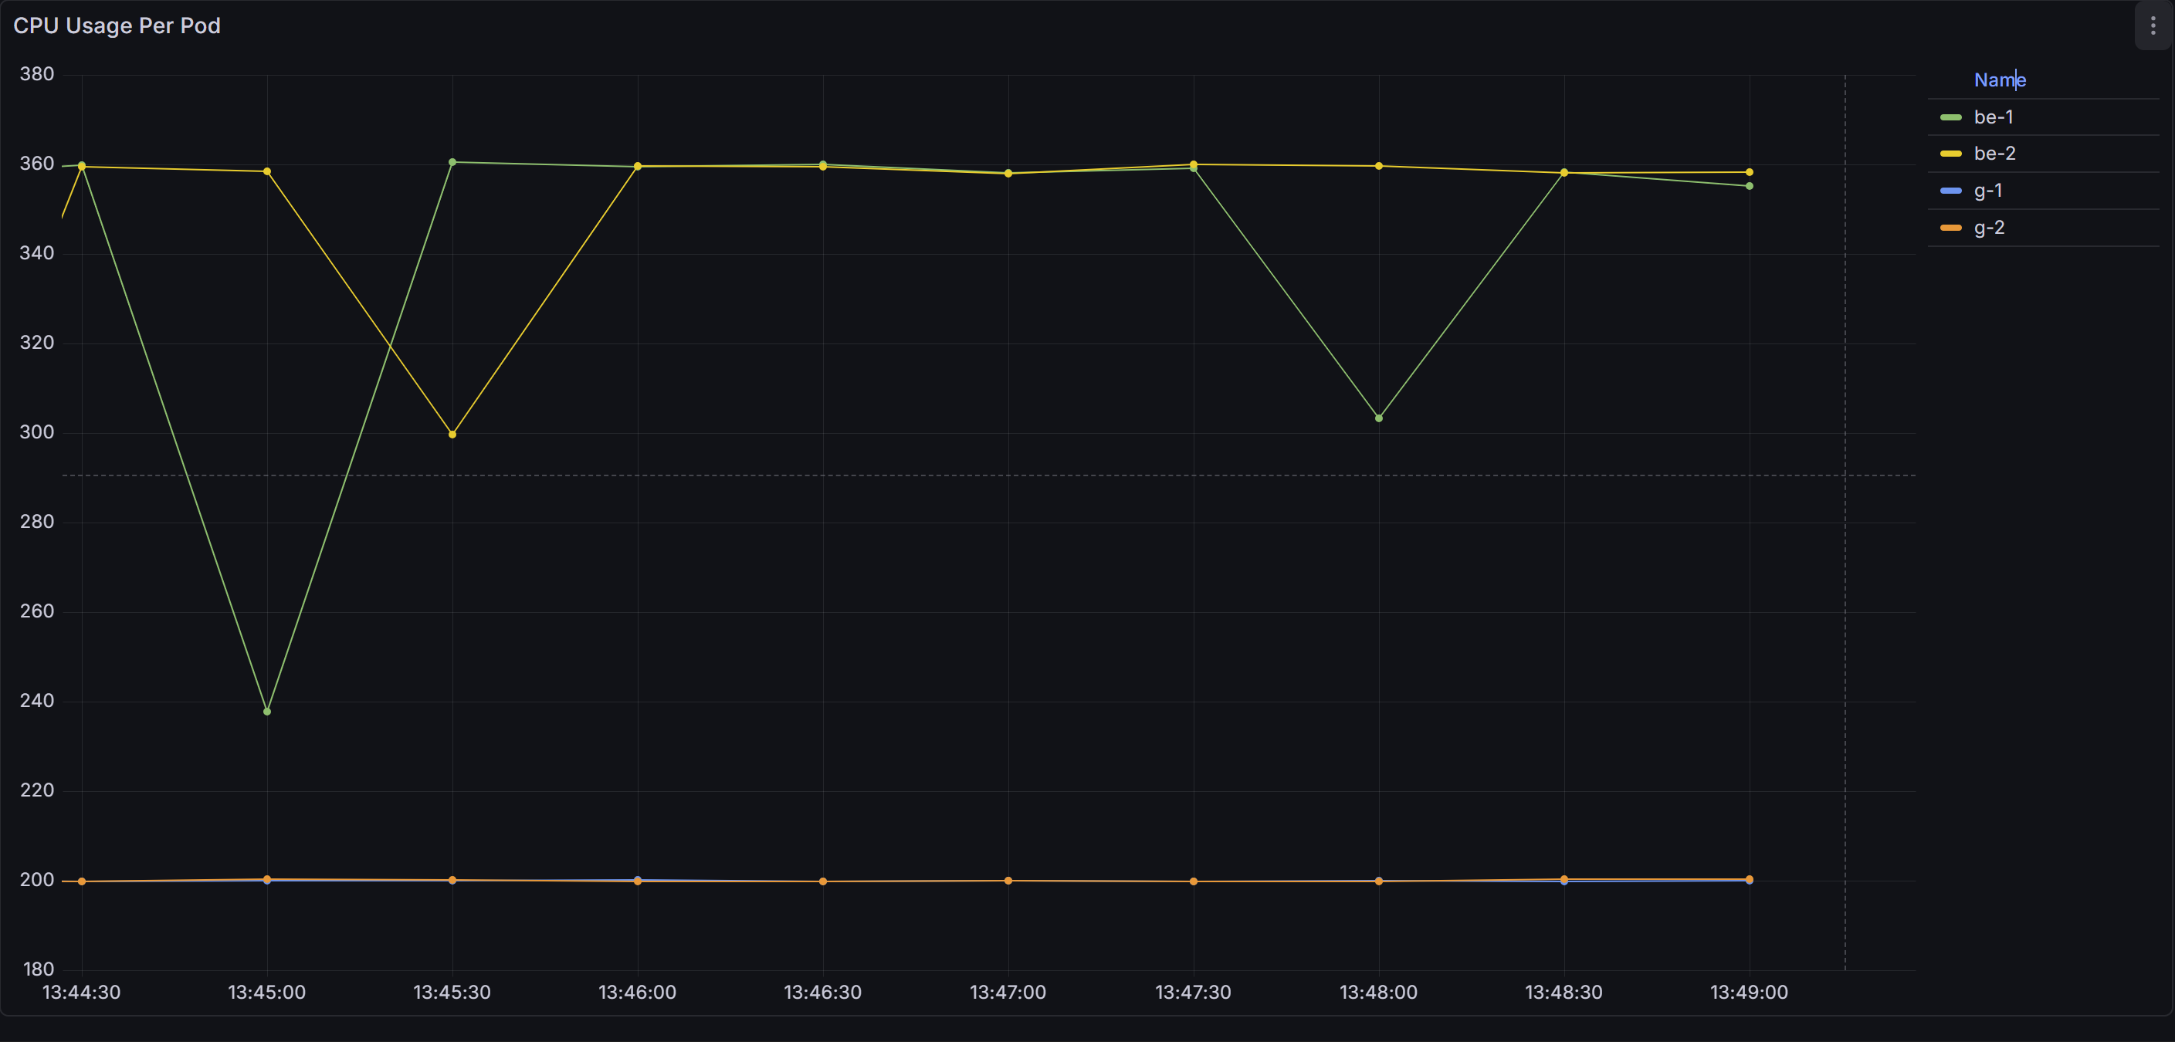Isolate the g-2 series via legend label
The image size is (2175, 1042).
1988,228
